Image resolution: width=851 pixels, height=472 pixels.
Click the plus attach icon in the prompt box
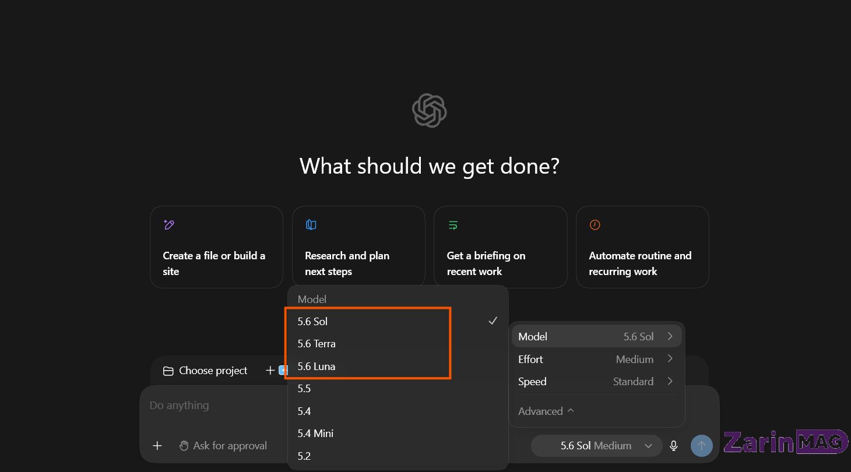(x=157, y=446)
